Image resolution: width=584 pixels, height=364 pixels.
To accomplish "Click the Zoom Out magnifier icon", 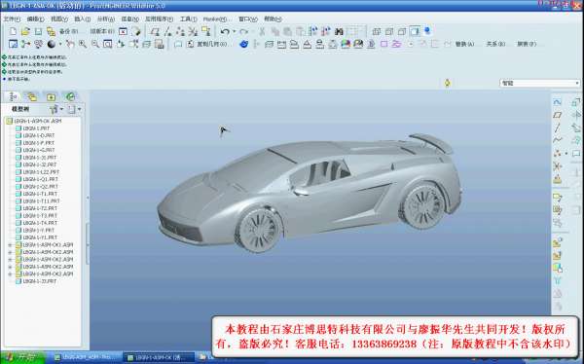I will 95,44.
